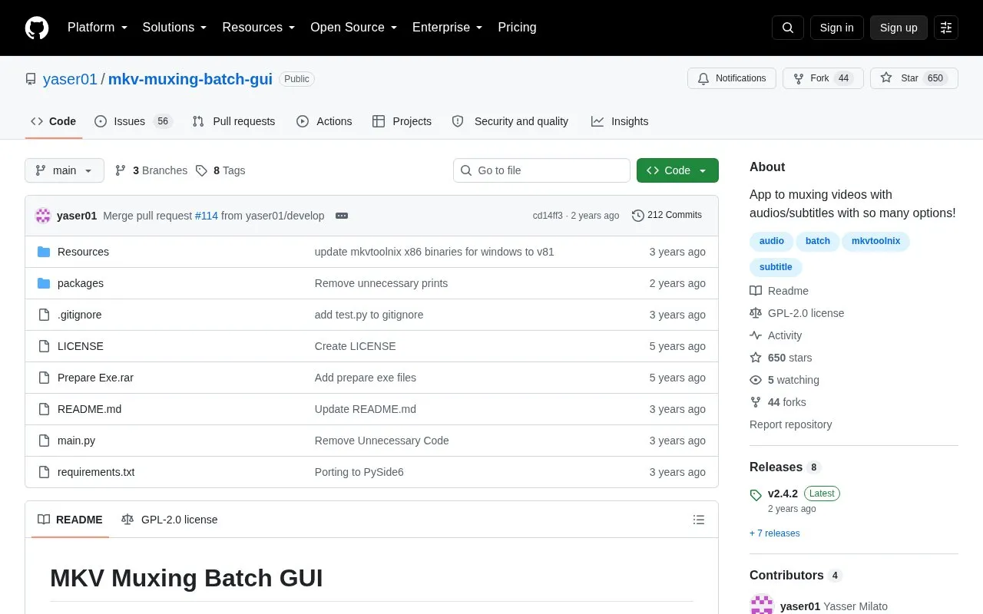This screenshot has height=614, width=983.
Task: Open the + 7 releases link
Action: coord(775,533)
